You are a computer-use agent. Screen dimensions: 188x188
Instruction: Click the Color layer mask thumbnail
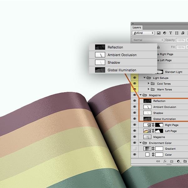[159, 155]
